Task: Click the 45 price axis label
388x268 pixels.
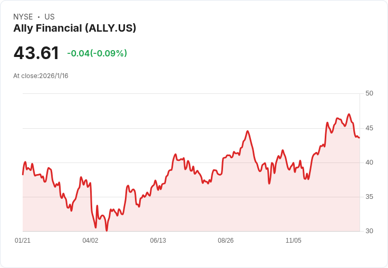Action: pyautogui.click(x=369, y=128)
